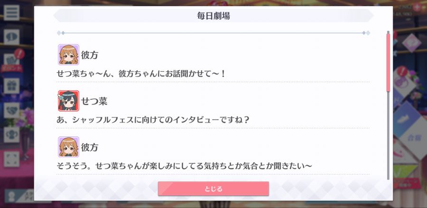Screen dimensions: 427x208
Task: Tap the watering can icon in sidebar
Action: [11, 135]
